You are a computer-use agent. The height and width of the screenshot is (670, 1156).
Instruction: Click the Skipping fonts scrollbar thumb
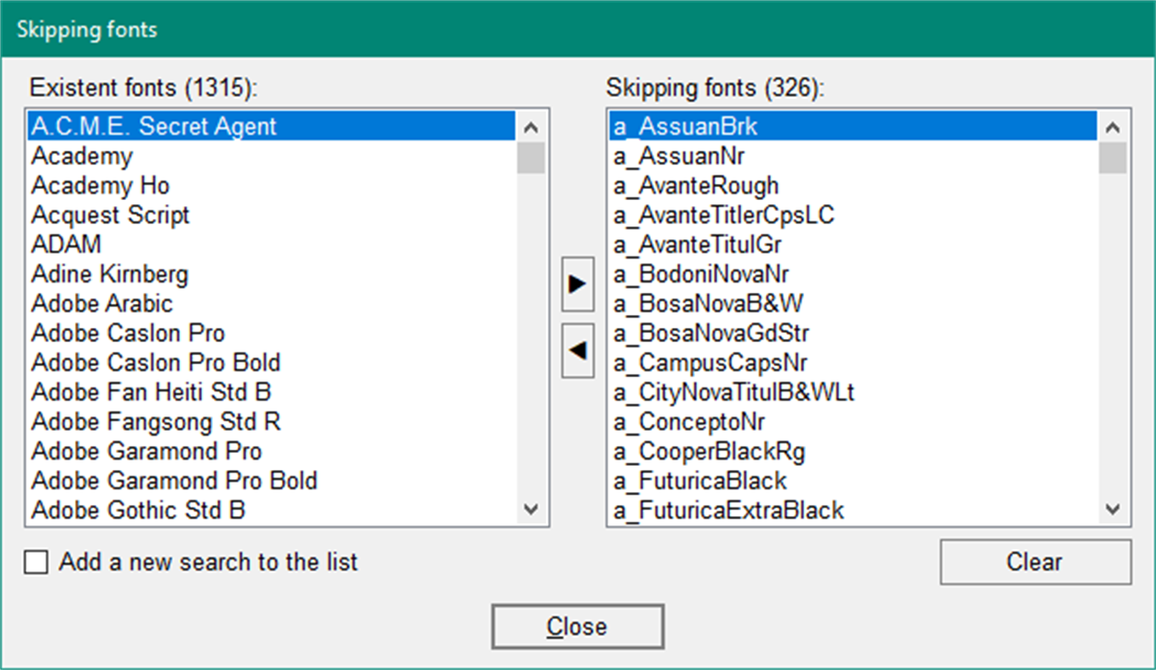pos(1113,157)
